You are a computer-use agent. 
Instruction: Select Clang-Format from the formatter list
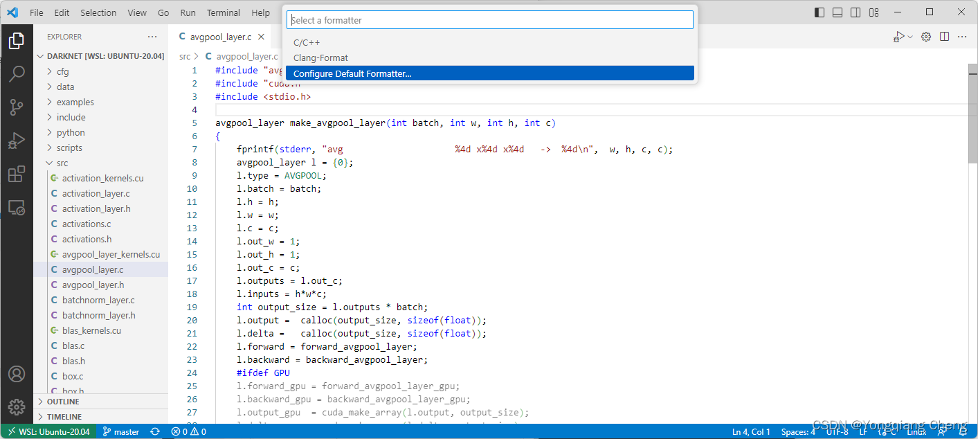click(320, 57)
